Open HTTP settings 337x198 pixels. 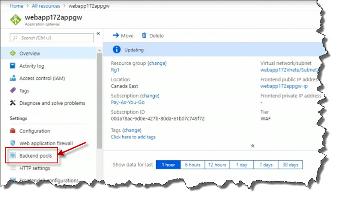click(35, 168)
